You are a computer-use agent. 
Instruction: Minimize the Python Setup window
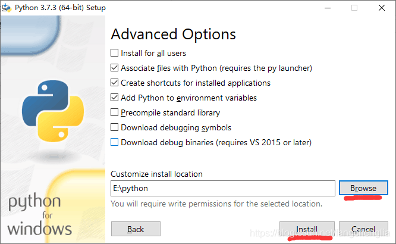tap(328, 8)
